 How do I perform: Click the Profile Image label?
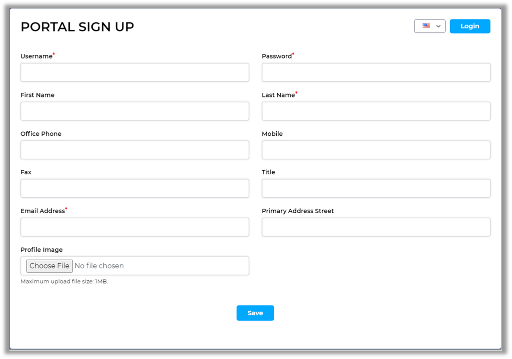(x=41, y=250)
